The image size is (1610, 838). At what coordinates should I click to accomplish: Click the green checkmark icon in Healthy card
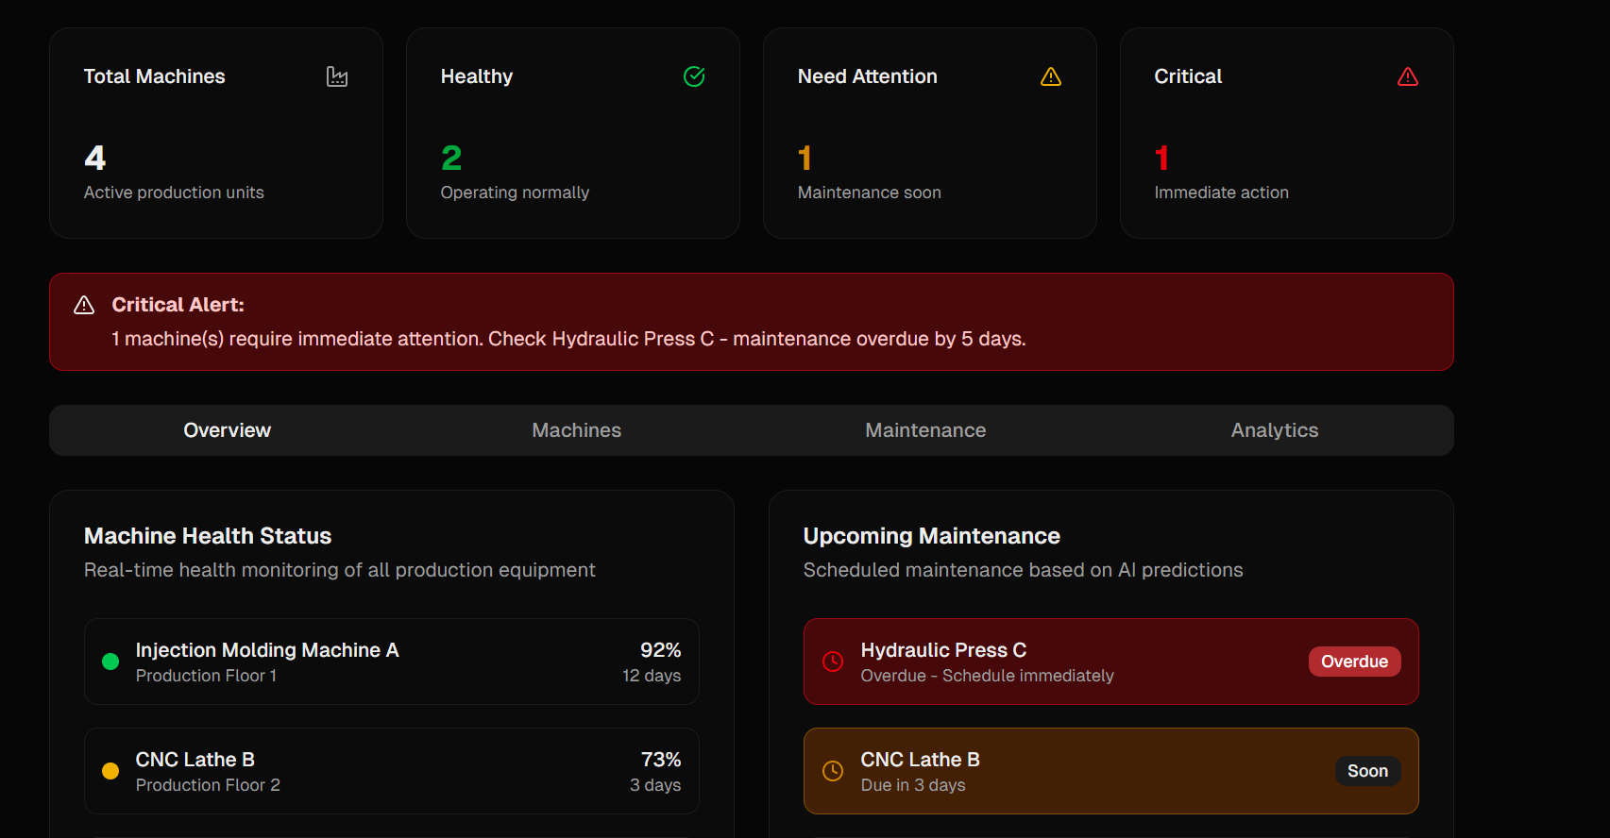[x=694, y=76]
